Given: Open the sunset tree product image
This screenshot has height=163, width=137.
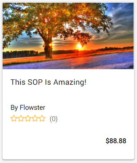Looking at the screenshot, I should pyautogui.click(x=68, y=36).
